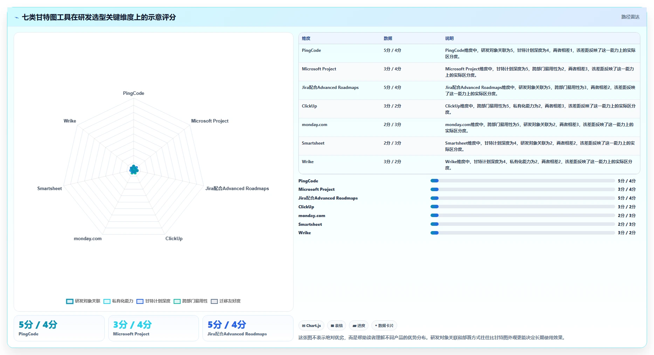Open the Microsoft Project 3分 / 4分 card

[x=153, y=328]
